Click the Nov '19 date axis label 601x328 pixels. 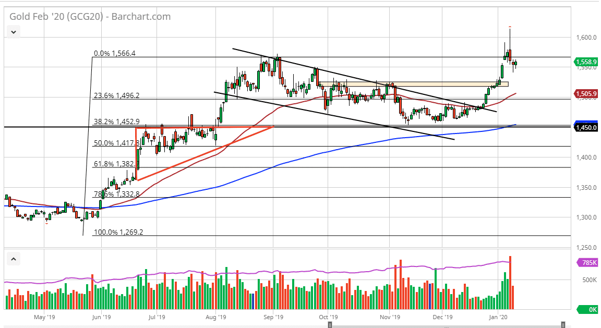[390, 317]
